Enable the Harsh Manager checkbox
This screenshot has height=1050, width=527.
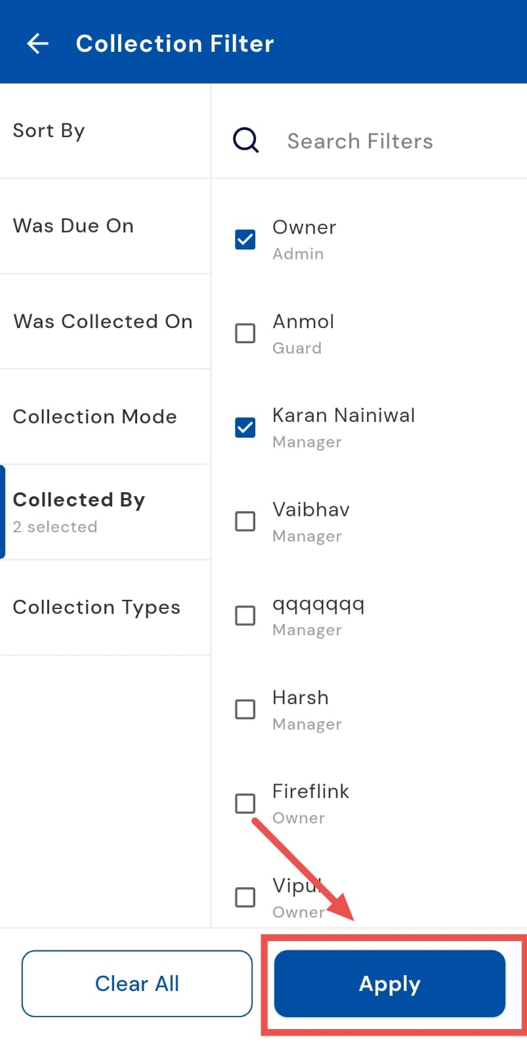(245, 709)
